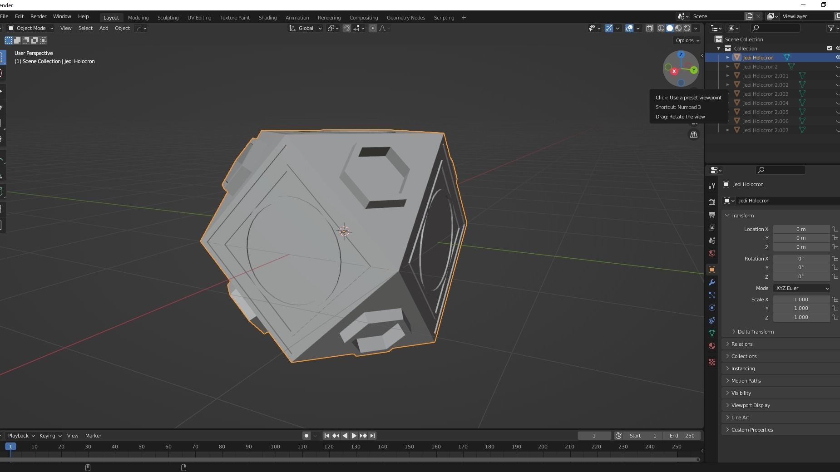This screenshot has width=840, height=472.
Task: Open the Texture properties checker tab
Action: [x=712, y=362]
